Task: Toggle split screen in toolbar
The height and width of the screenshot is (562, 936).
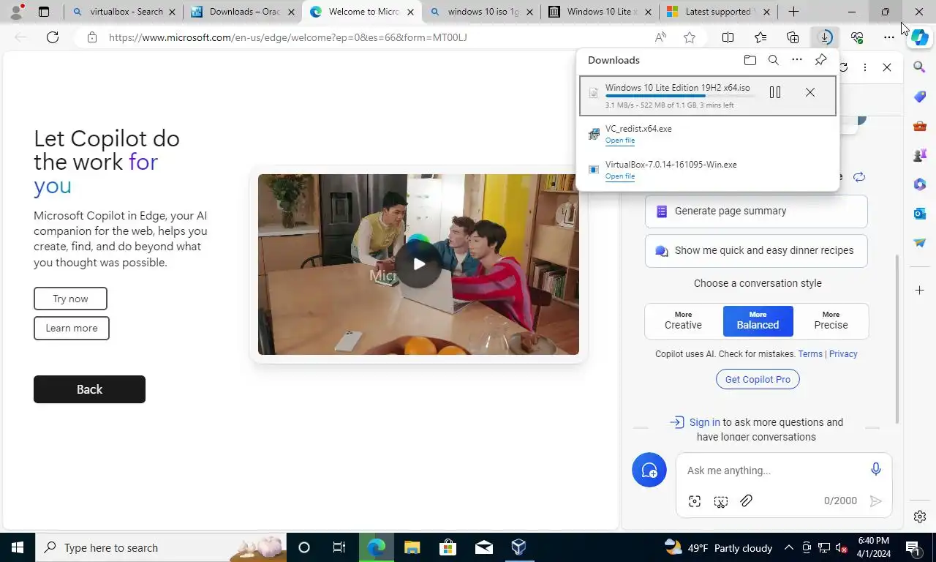Action: point(728,37)
